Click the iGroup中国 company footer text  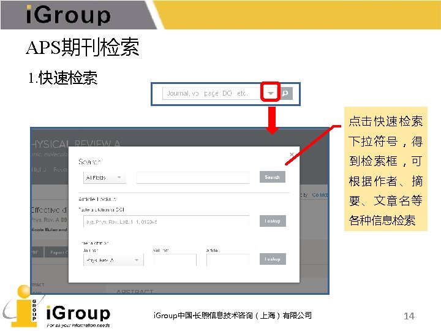233,315
